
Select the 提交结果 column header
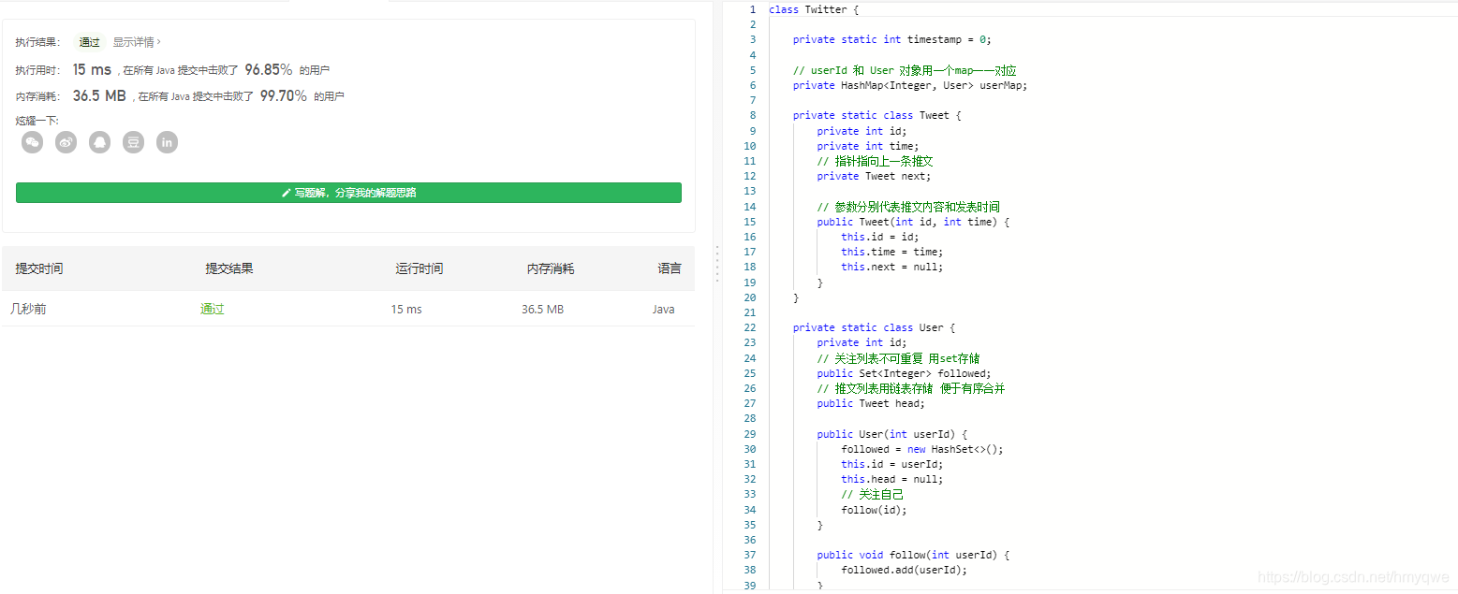(229, 268)
